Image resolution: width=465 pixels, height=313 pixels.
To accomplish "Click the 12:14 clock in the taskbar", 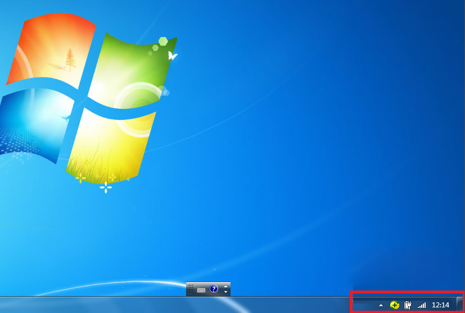I will coord(440,305).
